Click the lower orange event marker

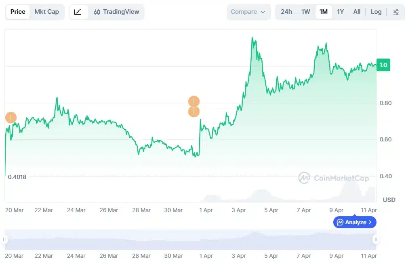click(194, 112)
